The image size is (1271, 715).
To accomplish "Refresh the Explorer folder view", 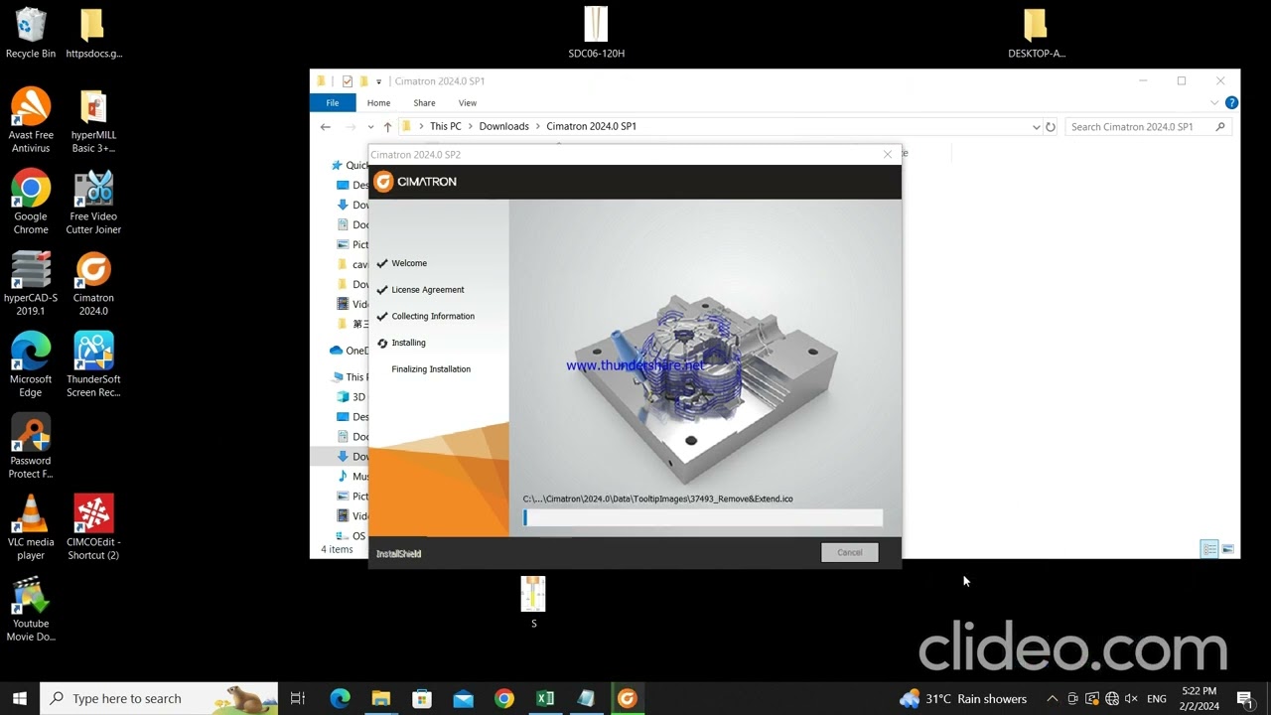I will tap(1051, 127).
